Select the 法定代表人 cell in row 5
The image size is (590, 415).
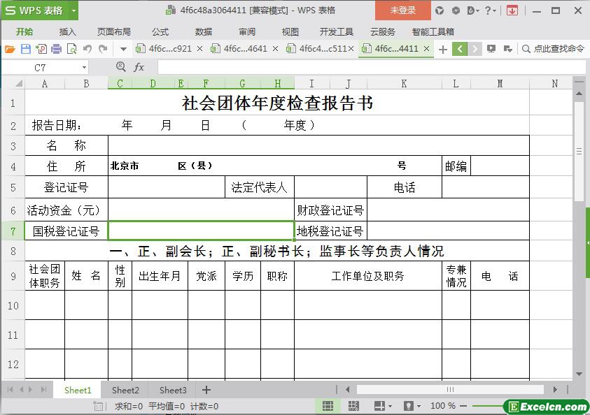[259, 187]
